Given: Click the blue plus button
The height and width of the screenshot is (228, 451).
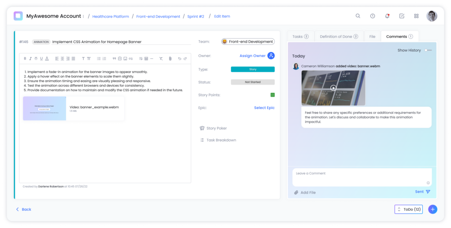Looking at the screenshot, I should tap(433, 209).
